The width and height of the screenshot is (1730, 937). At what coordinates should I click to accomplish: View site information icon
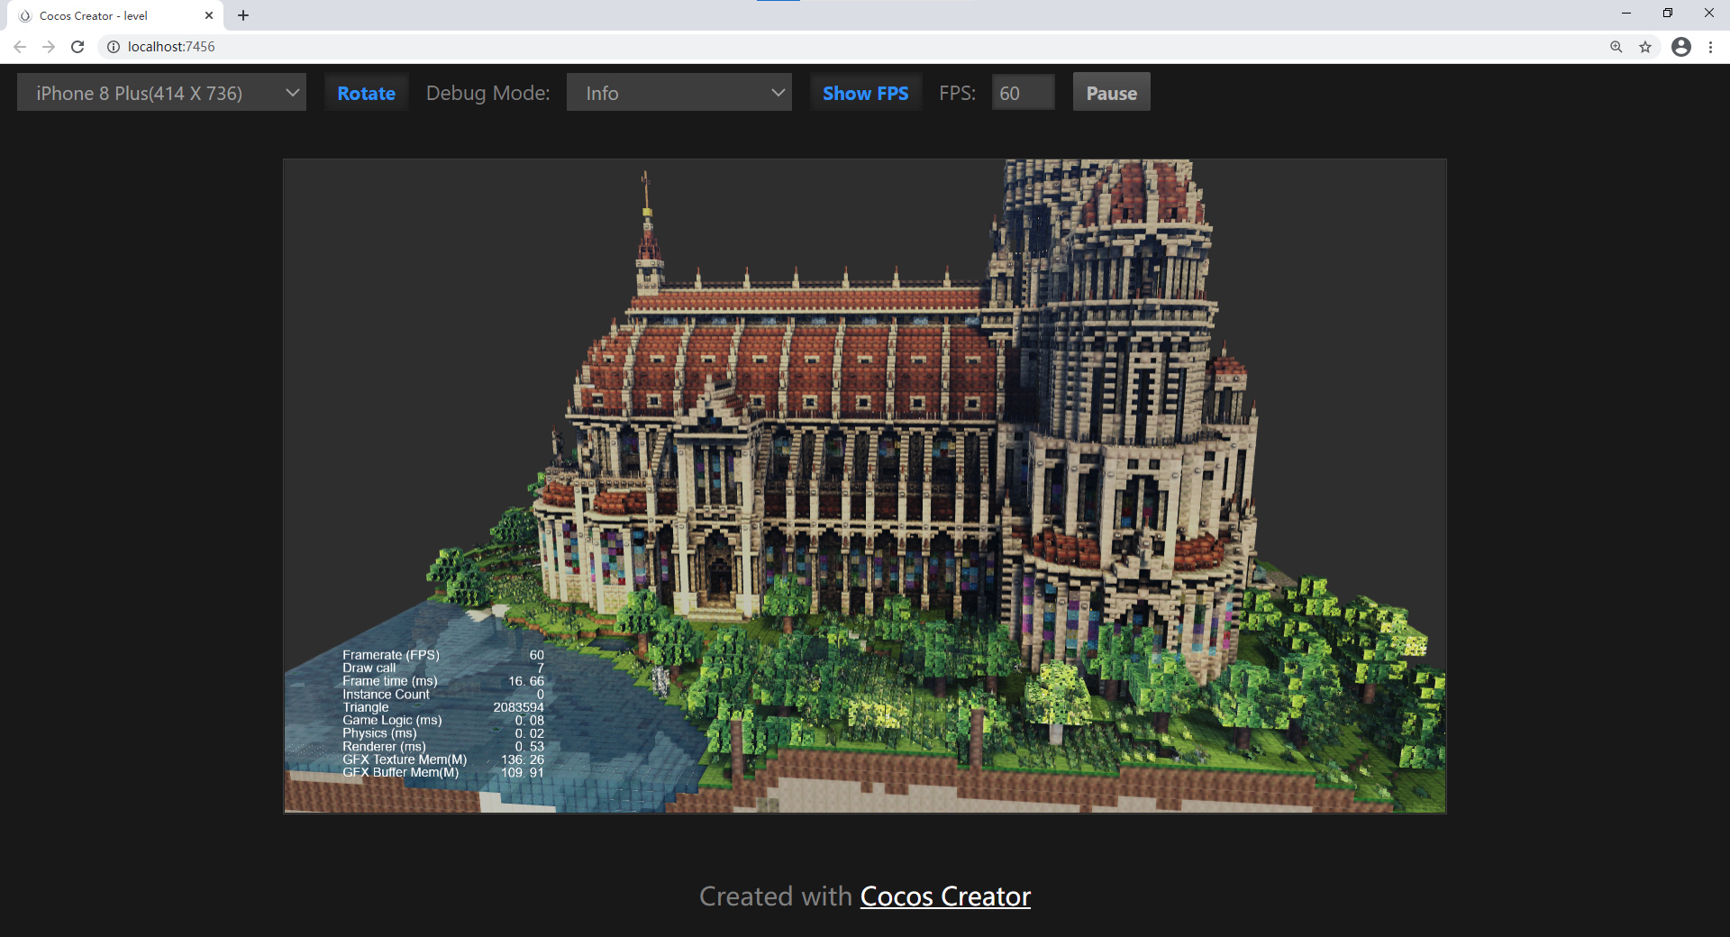[114, 47]
